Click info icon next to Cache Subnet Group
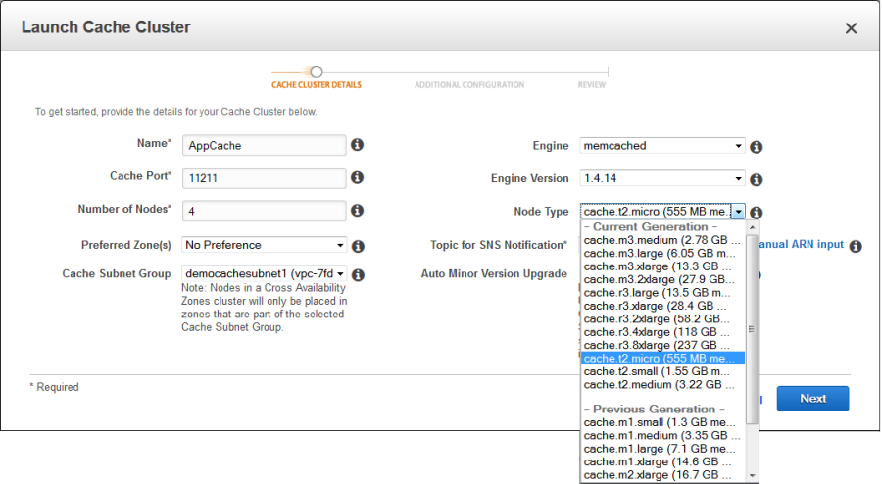This screenshot has height=484, width=882. 358,276
